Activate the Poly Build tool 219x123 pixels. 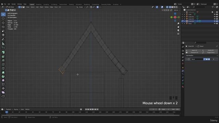pyautogui.click(x=3, y=72)
